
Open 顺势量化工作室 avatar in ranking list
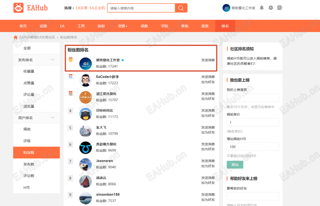pos(86,64)
